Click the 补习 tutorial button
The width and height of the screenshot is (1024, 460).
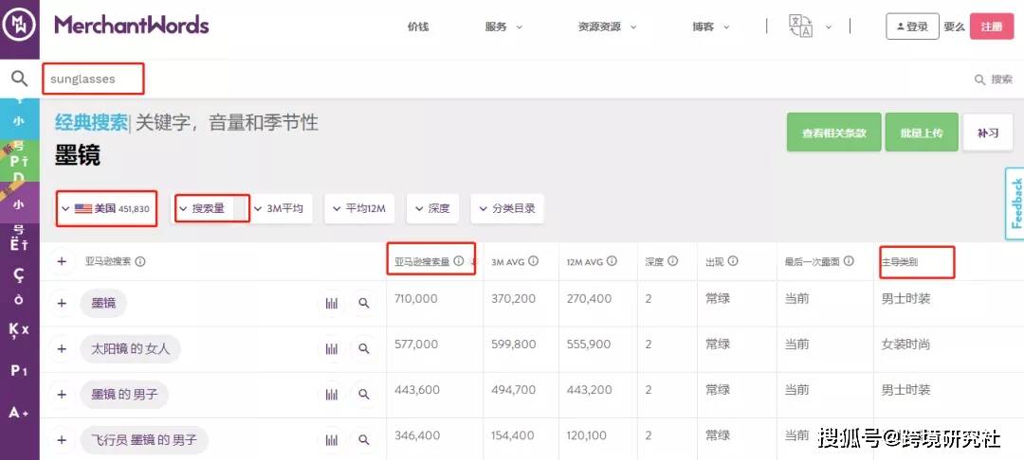[x=988, y=133]
